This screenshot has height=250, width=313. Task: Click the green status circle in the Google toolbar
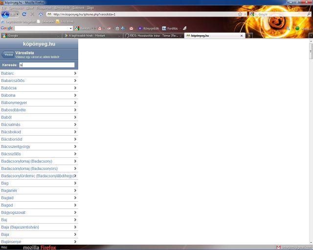tap(297, 28)
